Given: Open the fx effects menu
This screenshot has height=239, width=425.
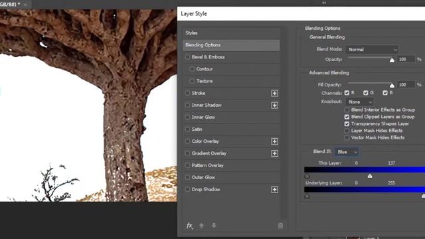Looking at the screenshot, I should click(189, 226).
